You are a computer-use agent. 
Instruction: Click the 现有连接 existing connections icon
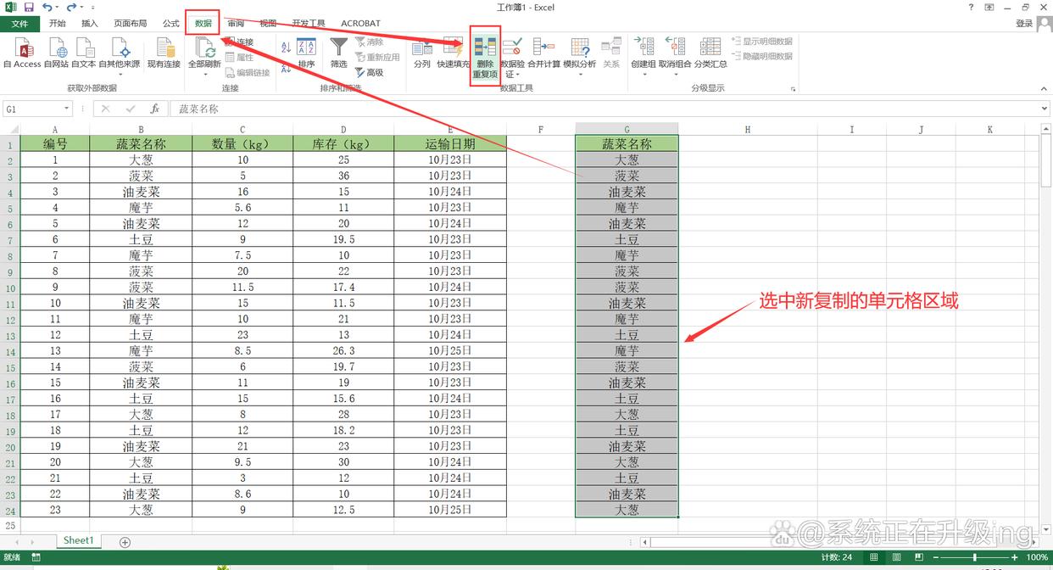[164, 53]
